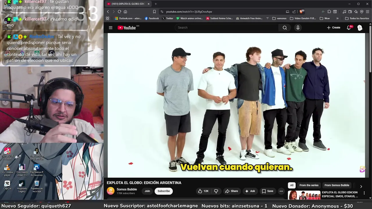The image size is (372, 209).
Task: Open the three-dot more actions under the video
Action: [x=281, y=191]
